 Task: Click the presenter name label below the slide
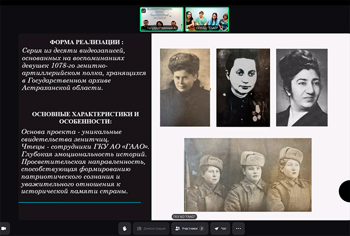[185, 216]
